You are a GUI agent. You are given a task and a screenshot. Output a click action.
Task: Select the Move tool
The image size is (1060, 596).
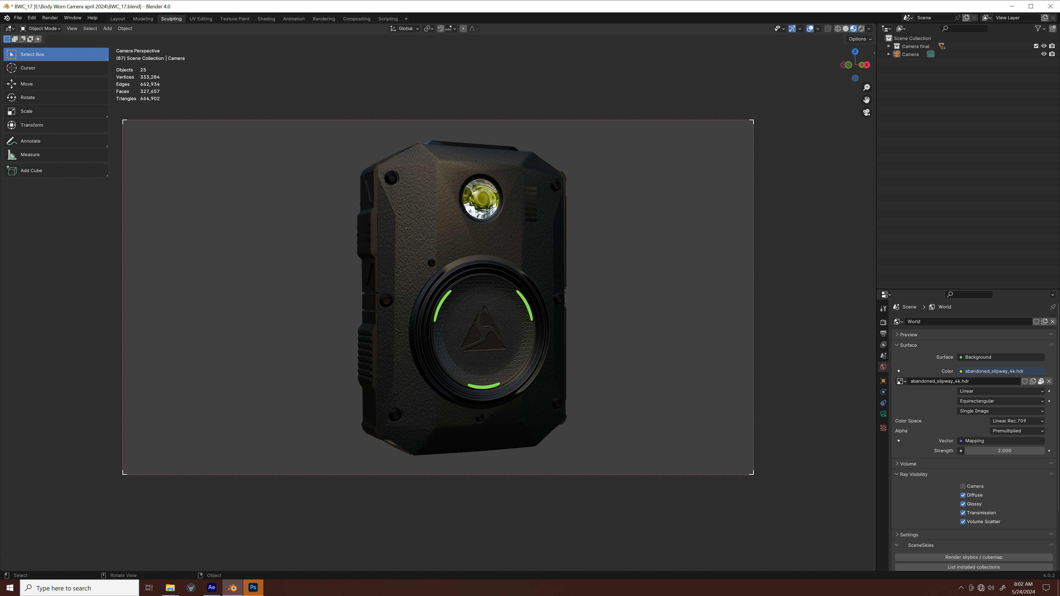(x=26, y=84)
